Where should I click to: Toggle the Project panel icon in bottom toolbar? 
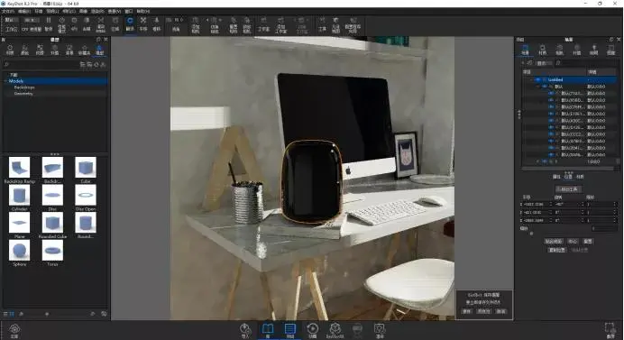pos(290,330)
